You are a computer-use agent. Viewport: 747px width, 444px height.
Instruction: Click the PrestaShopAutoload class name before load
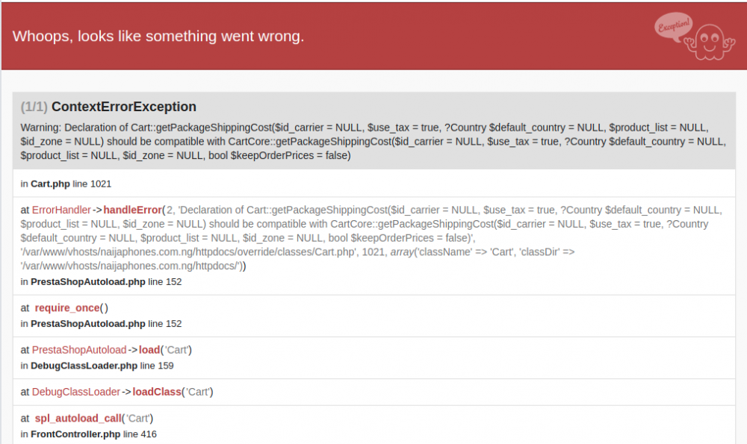(x=79, y=350)
